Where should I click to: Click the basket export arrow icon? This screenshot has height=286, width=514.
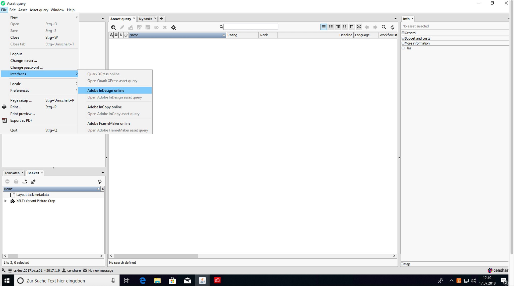coord(25,181)
